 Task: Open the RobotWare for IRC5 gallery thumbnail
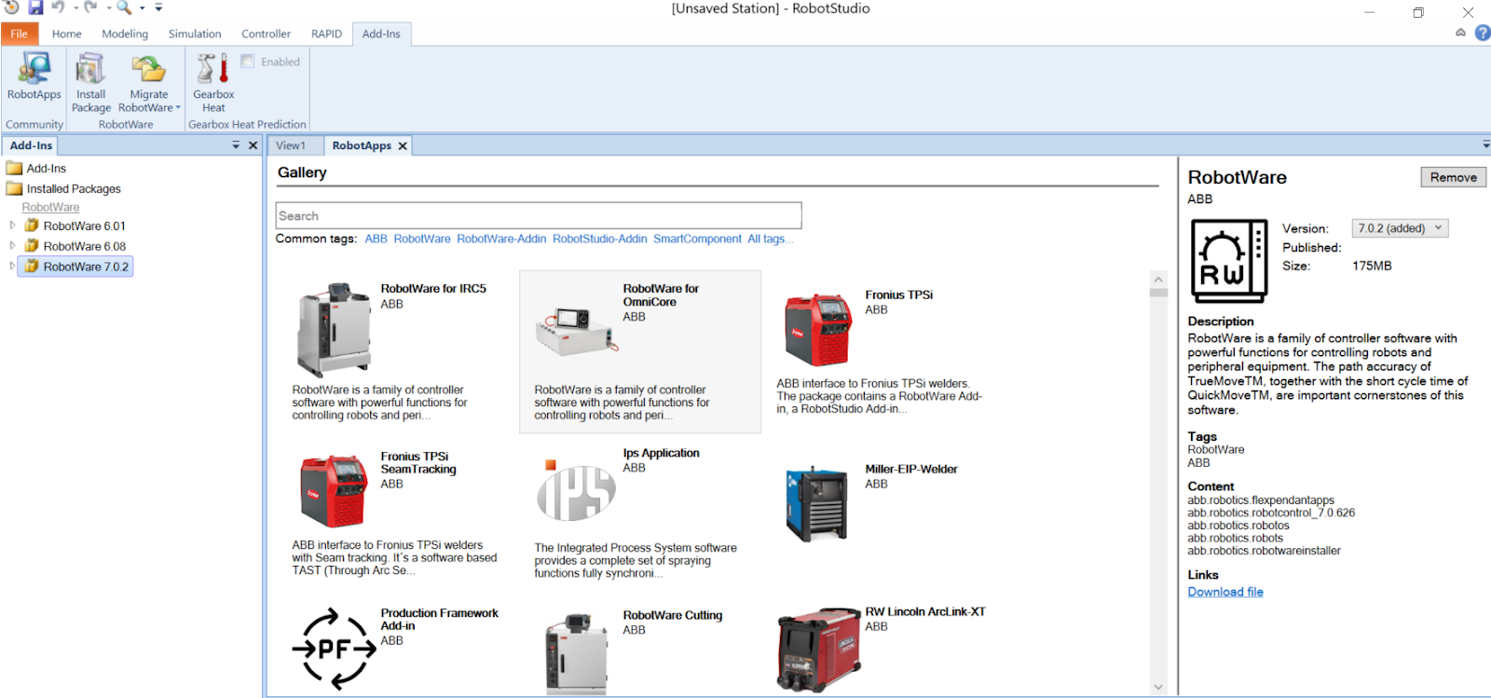335,330
